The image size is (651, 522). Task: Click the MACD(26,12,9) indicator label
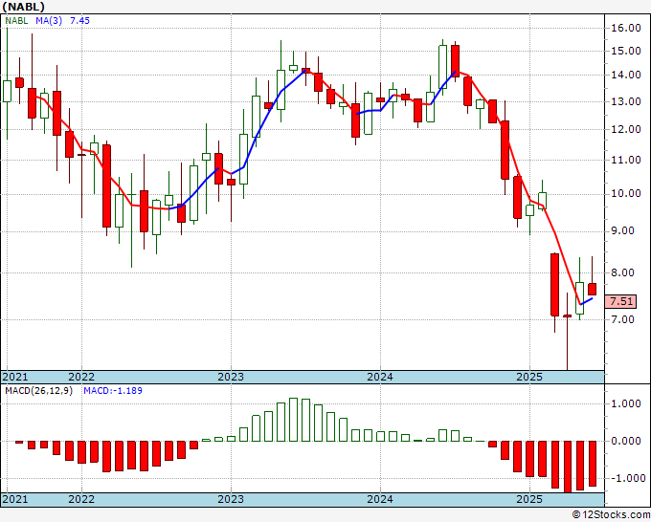click(38, 391)
